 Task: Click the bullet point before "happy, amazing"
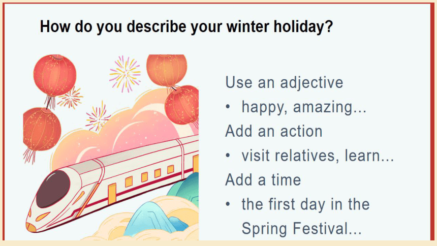pyautogui.click(x=228, y=107)
